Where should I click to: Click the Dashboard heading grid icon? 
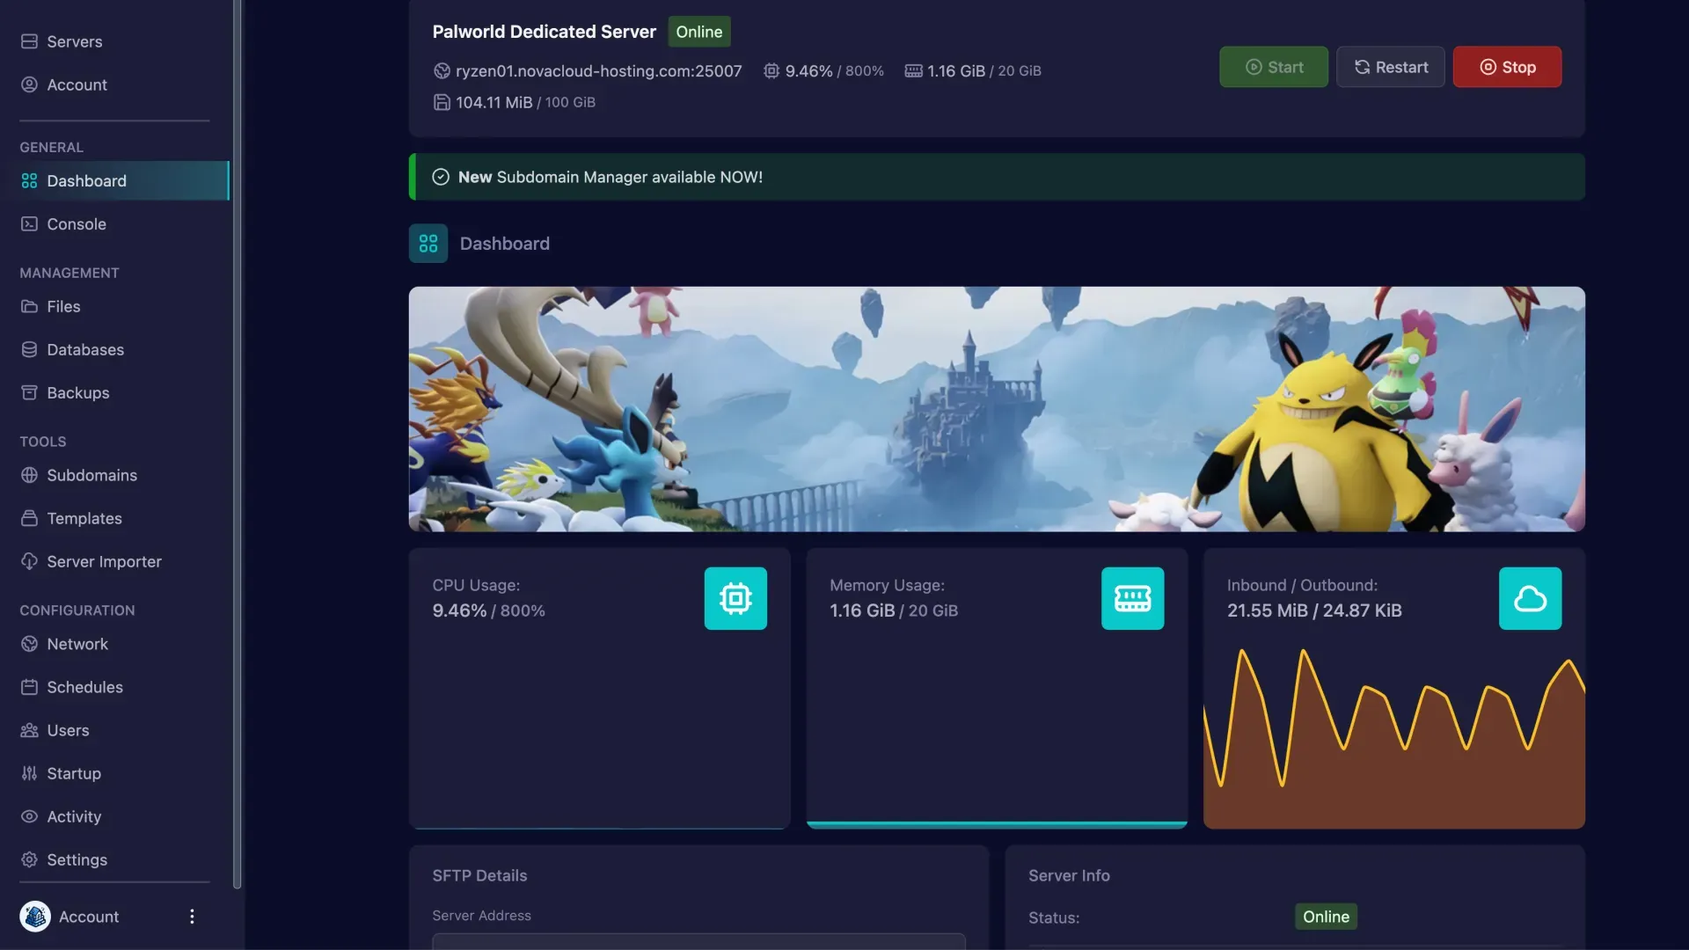click(x=428, y=244)
